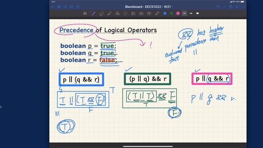
Task: Click the battery indicator in status bar
Action: tap(242, 2)
